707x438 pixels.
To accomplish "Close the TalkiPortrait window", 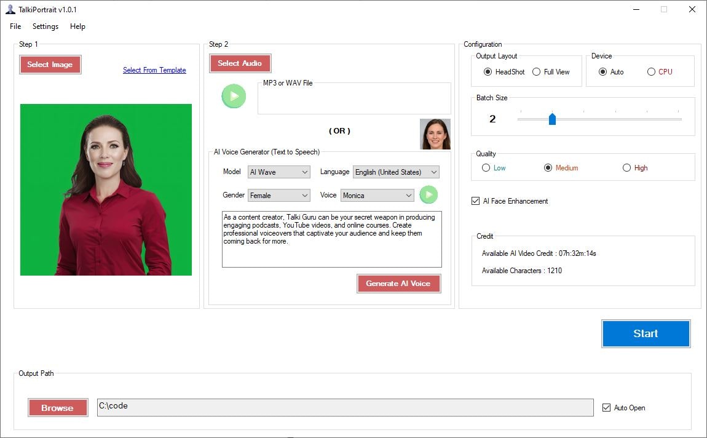I will pyautogui.click(x=692, y=9).
